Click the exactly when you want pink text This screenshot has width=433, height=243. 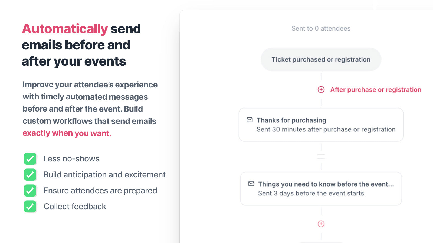(67, 133)
